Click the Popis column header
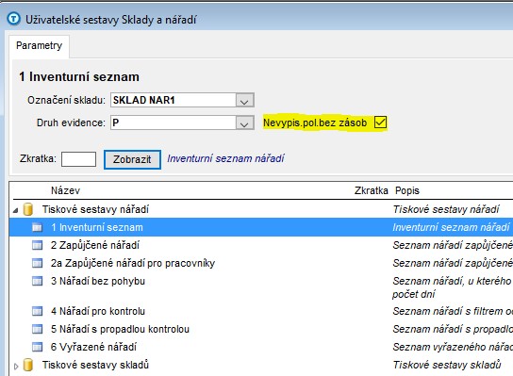 [407, 190]
